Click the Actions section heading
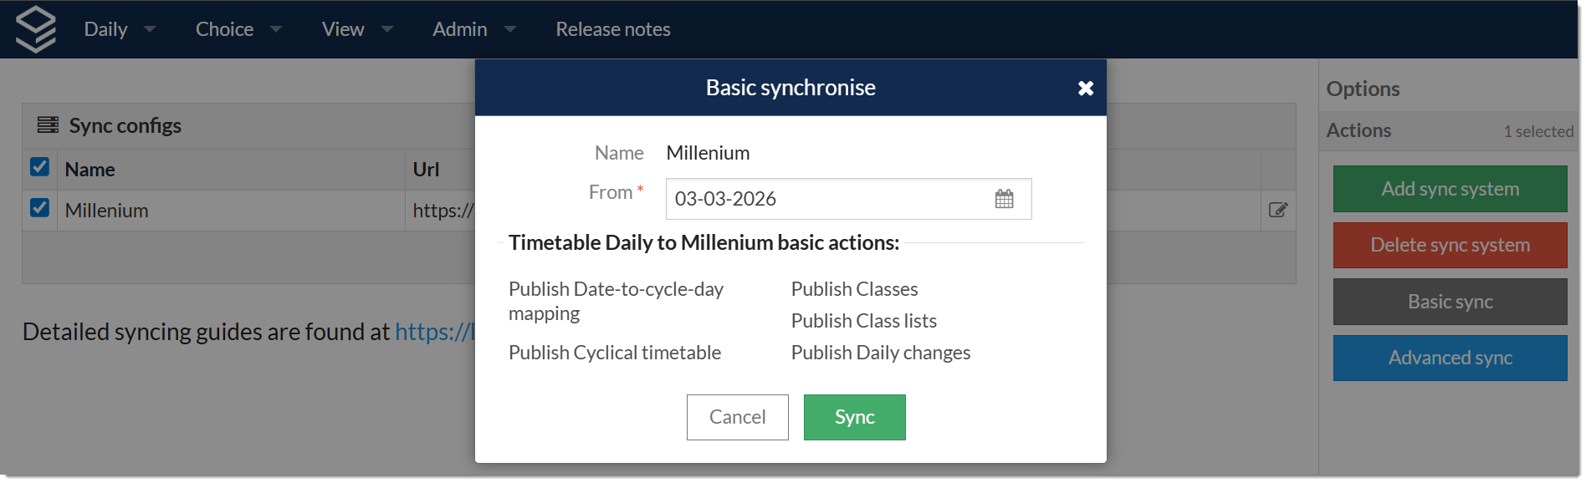 [1358, 130]
